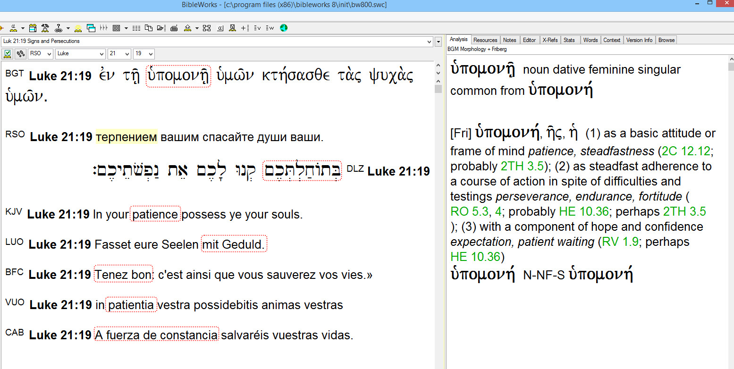Click the question mark chain-link icon

click(x=59, y=28)
